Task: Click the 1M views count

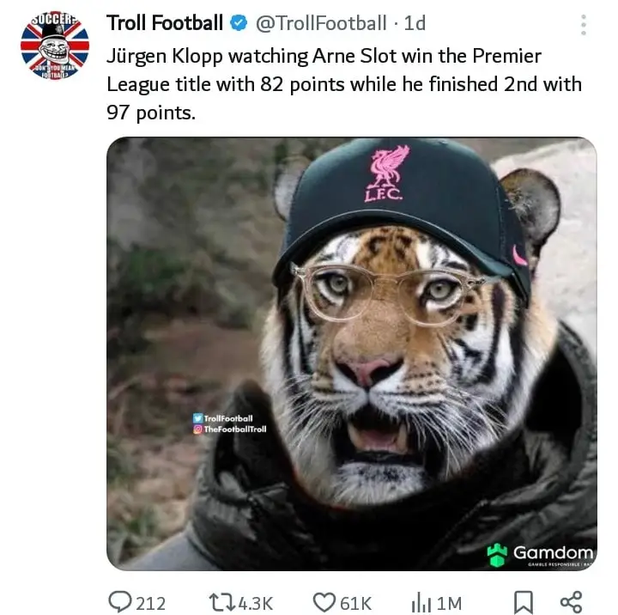Action: 449,603
